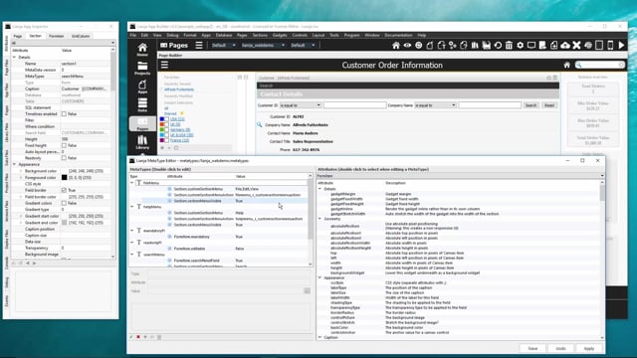Click the toolbar home icon beside the eye
The width and height of the screenshot is (637, 358).
tap(396, 45)
